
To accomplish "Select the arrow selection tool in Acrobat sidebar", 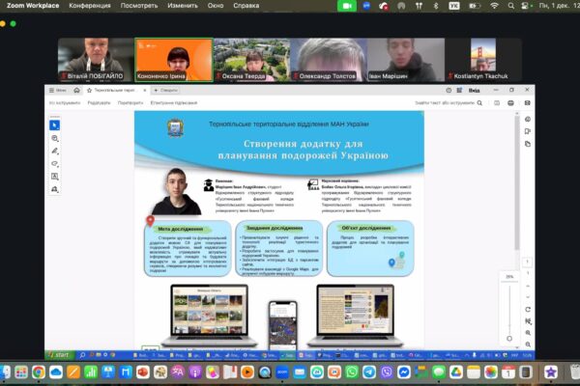I will click(x=55, y=124).
